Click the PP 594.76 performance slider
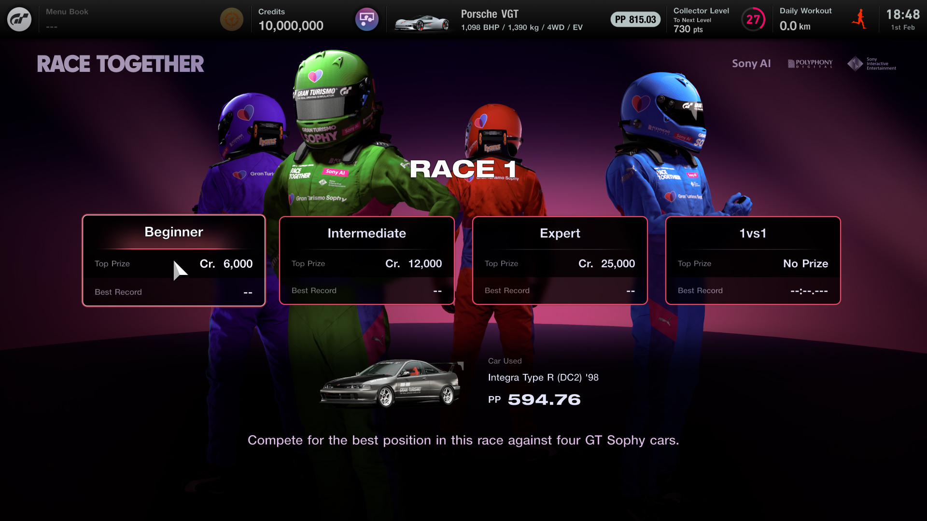Image resolution: width=927 pixels, height=521 pixels. (x=534, y=399)
